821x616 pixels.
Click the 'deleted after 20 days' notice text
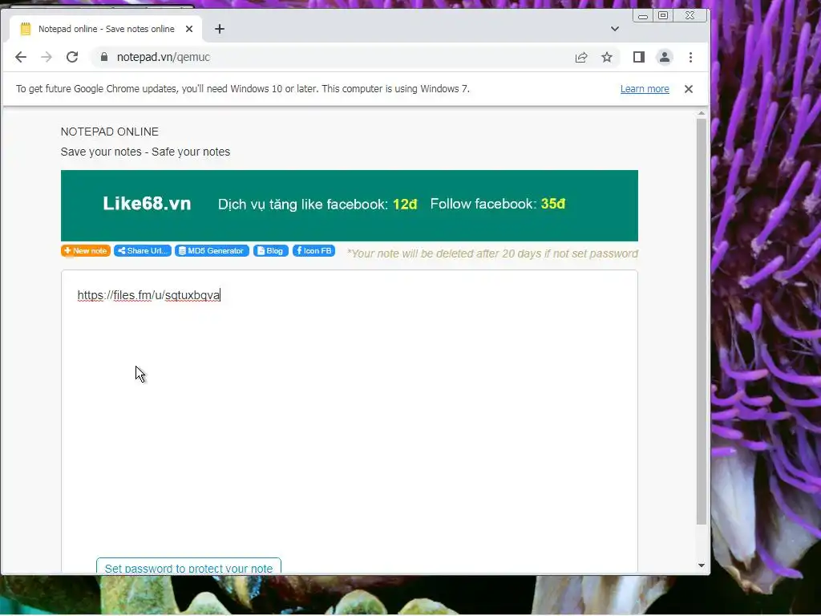tap(492, 253)
